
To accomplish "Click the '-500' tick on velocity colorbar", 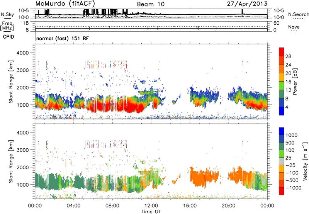I will 292,180.
